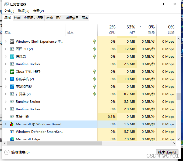Switch to the 用户 tab

[59, 18]
